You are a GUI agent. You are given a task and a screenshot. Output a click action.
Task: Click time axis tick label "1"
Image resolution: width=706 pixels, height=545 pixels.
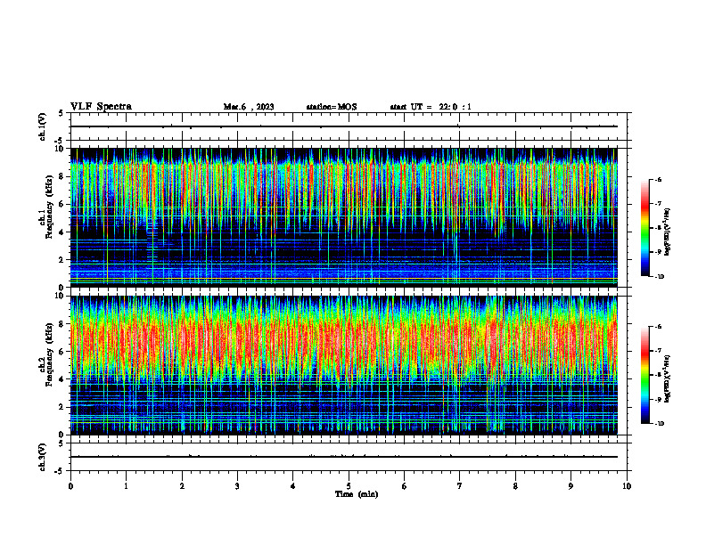coord(126,486)
